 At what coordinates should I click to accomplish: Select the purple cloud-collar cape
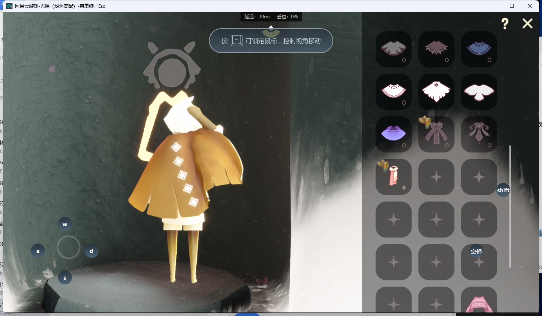[x=393, y=134]
